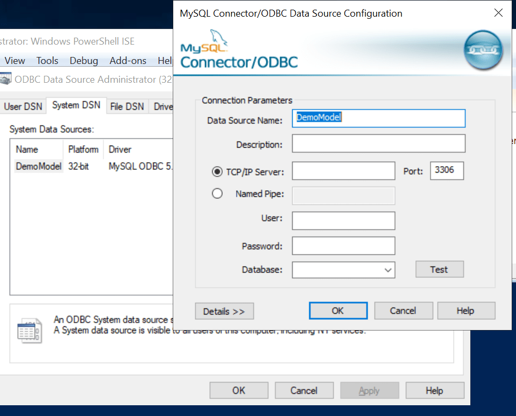Click the Test button
Viewport: 516px width, 416px height.
click(439, 269)
